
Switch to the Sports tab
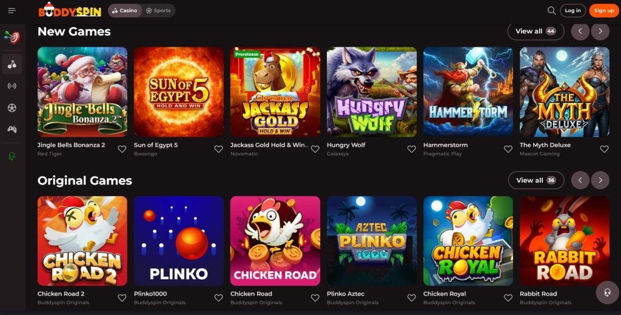[158, 10]
